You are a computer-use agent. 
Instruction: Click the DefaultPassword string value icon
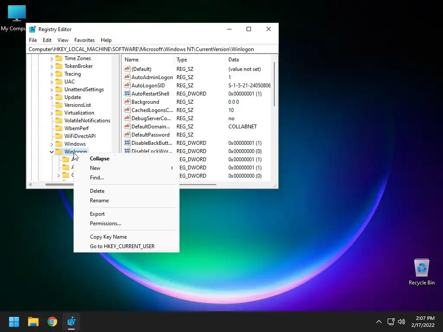click(x=127, y=135)
